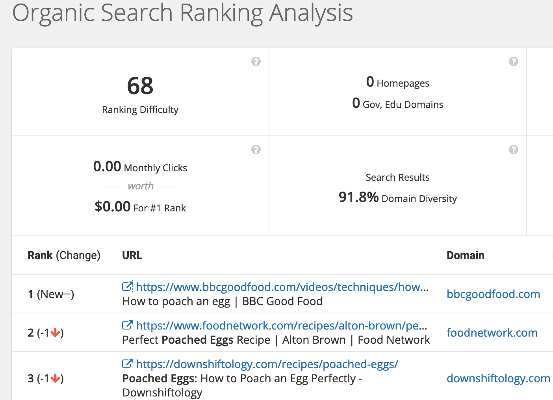
Task: Open the downshiftology.com domain link
Action: point(498,378)
